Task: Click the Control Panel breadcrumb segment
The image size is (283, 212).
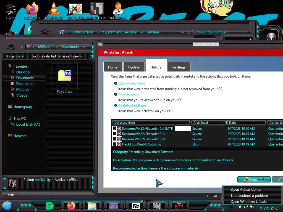Action: [82, 32]
